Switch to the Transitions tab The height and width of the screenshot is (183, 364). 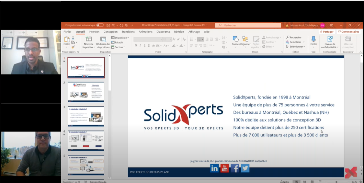click(x=128, y=32)
